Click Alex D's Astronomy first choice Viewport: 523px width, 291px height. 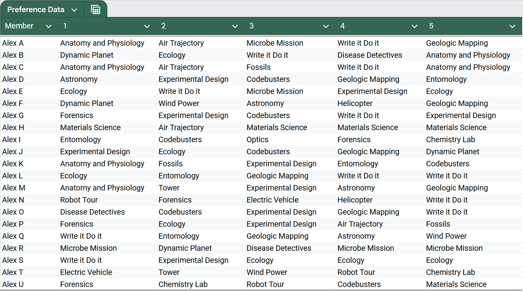click(x=79, y=79)
